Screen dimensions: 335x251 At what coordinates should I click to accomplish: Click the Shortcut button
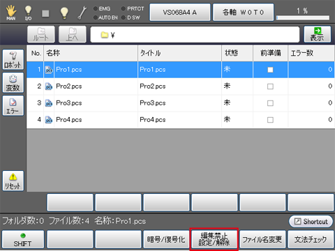tap(311, 222)
